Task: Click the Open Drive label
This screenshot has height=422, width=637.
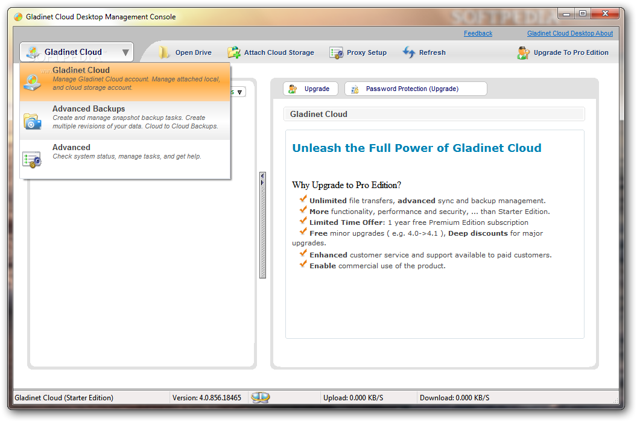Action: (194, 52)
